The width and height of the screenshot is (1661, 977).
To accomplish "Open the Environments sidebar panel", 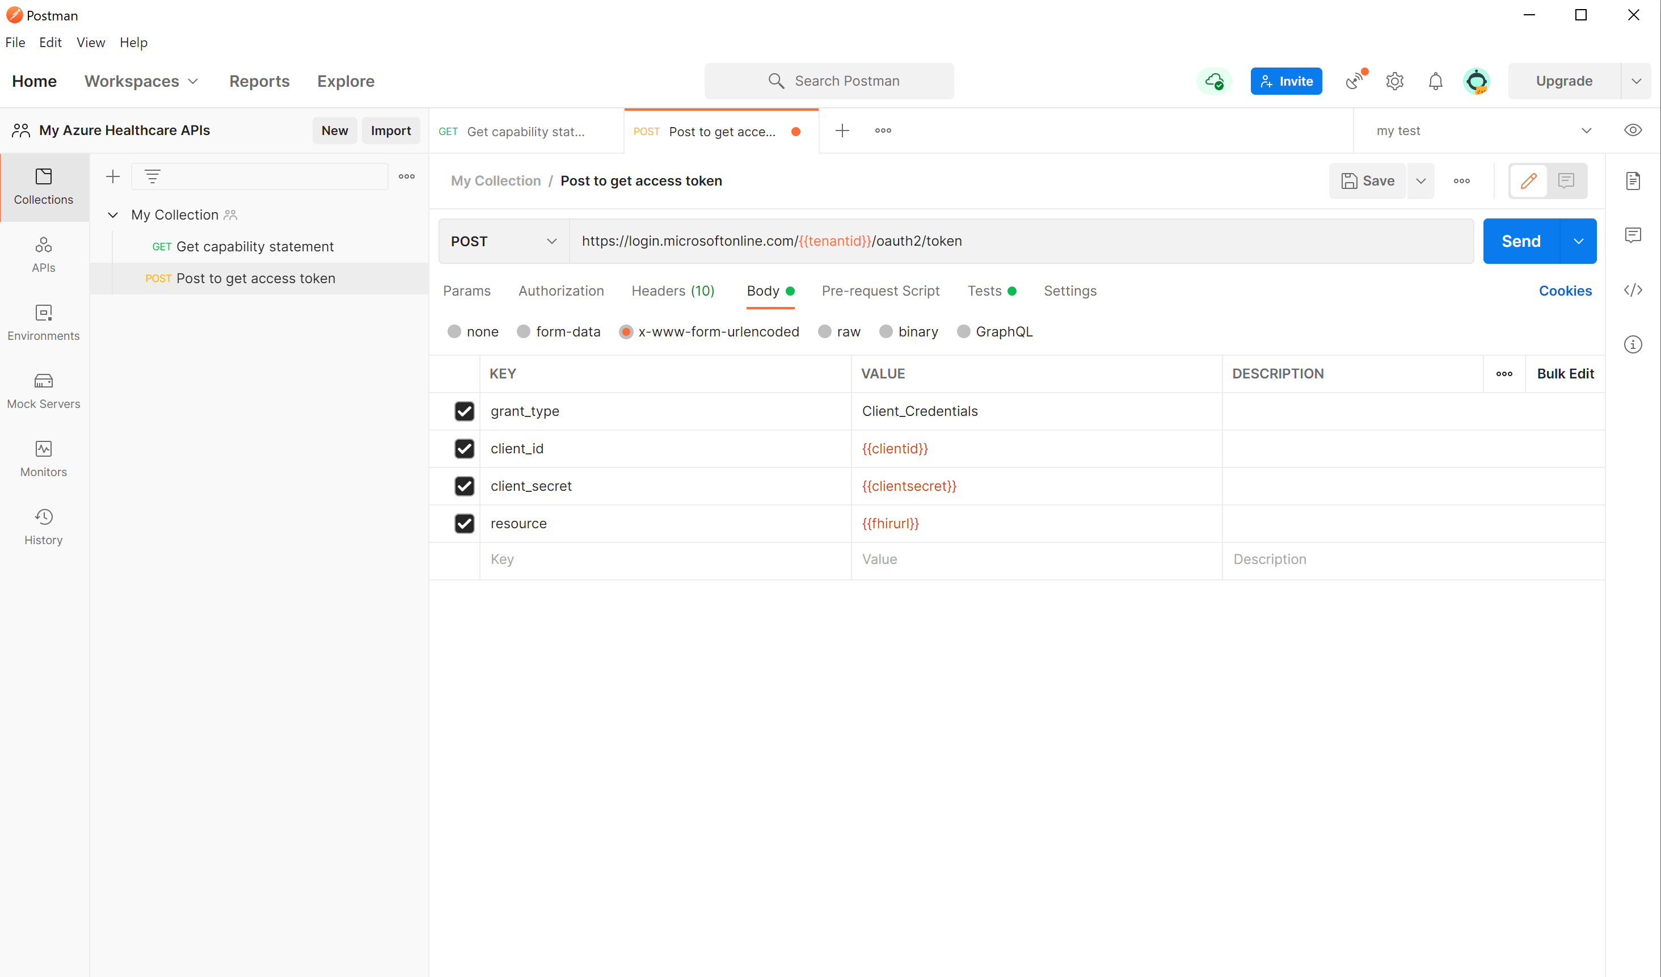I will coord(44,322).
